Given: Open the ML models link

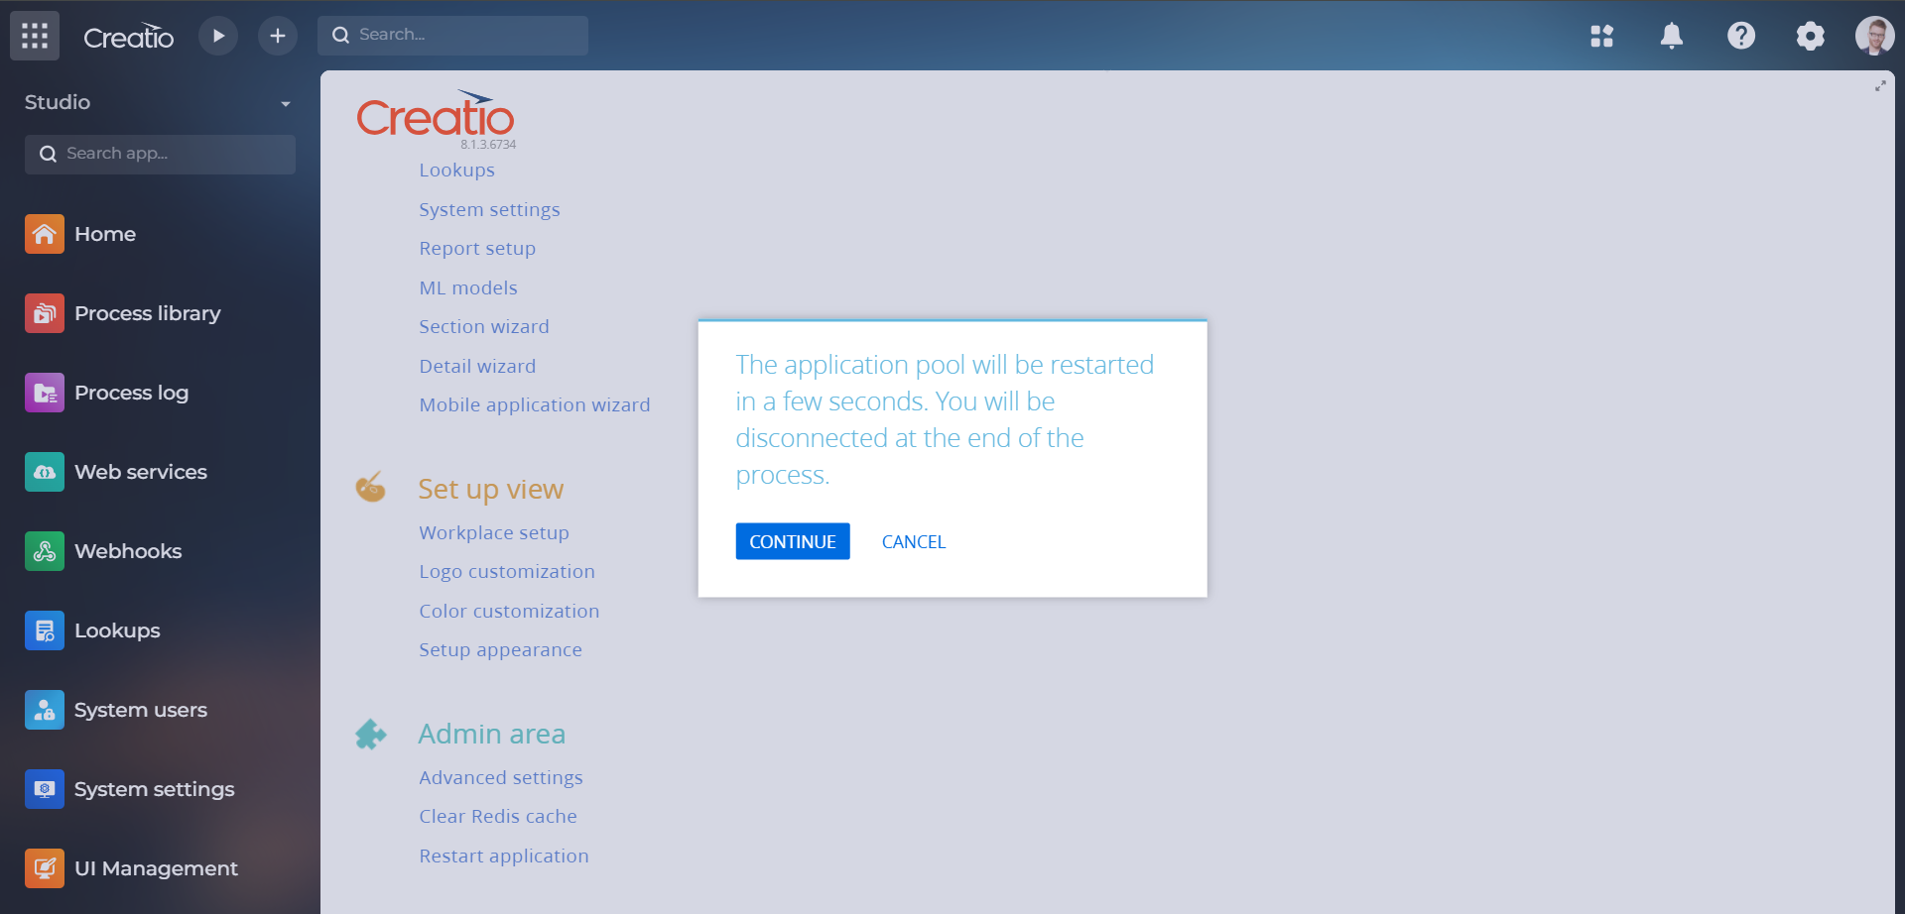Looking at the screenshot, I should point(468,287).
